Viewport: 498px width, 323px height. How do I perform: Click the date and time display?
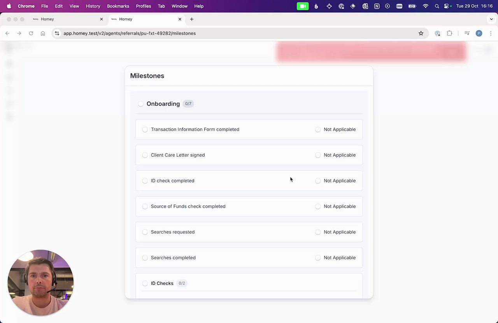(x=474, y=6)
